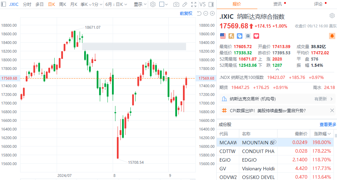Set price alert with orange bell
This screenshot has height=180, width=337.
[332, 36]
